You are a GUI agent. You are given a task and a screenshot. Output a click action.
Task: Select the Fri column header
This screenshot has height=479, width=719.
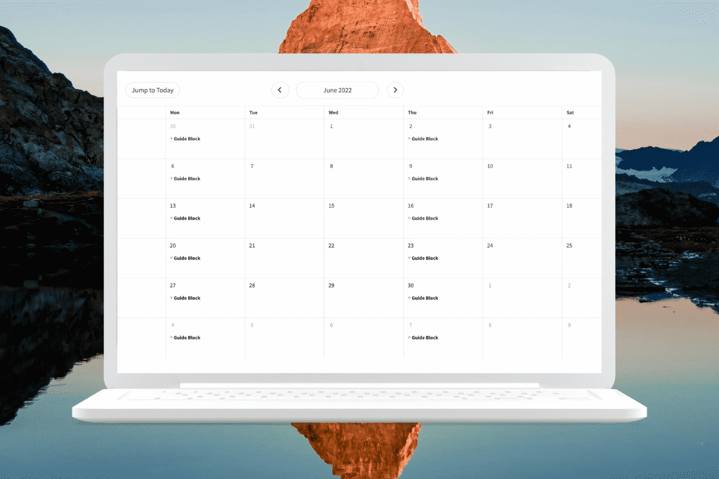pyautogui.click(x=491, y=113)
